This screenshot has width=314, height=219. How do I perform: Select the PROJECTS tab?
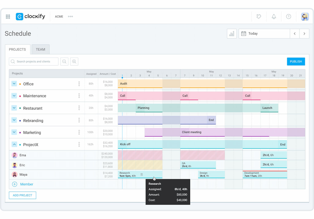pyautogui.click(x=17, y=49)
